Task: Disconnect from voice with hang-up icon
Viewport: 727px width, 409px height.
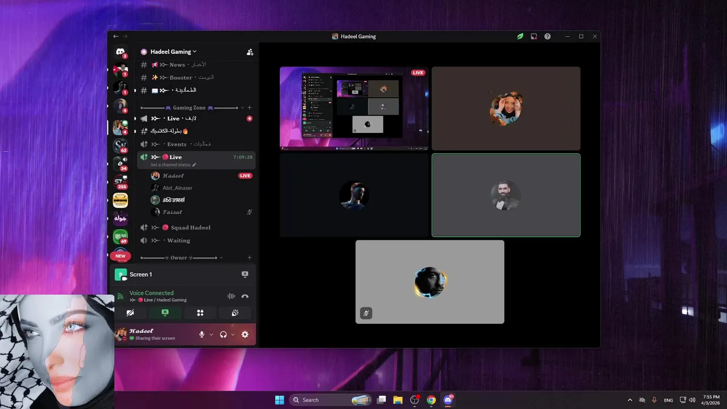Action: 245,296
